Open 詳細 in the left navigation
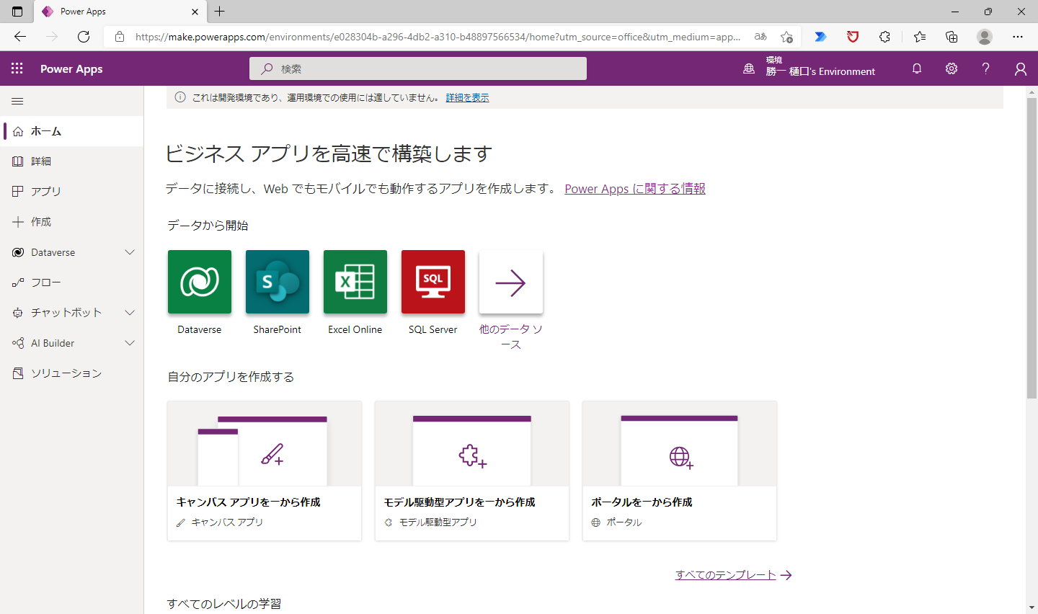 click(x=72, y=161)
